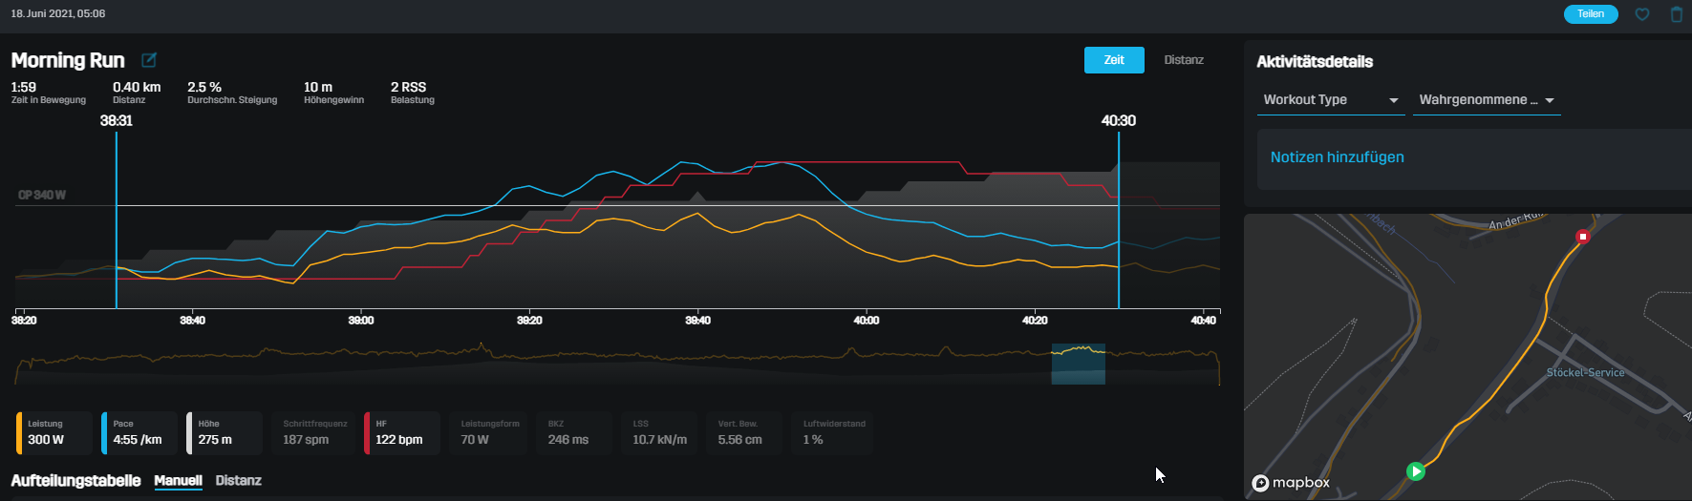Enable the Schrittfrequenz metric
This screenshot has height=501, width=1692.
pyautogui.click(x=314, y=432)
